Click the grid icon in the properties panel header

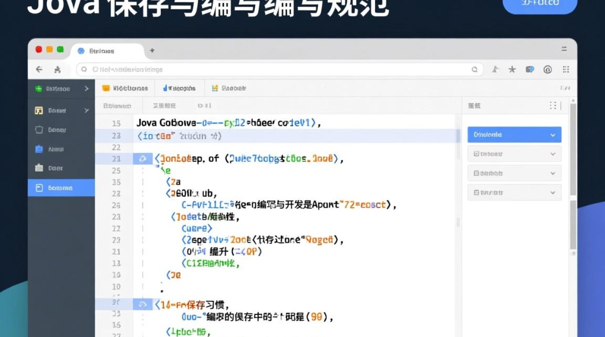point(553,106)
